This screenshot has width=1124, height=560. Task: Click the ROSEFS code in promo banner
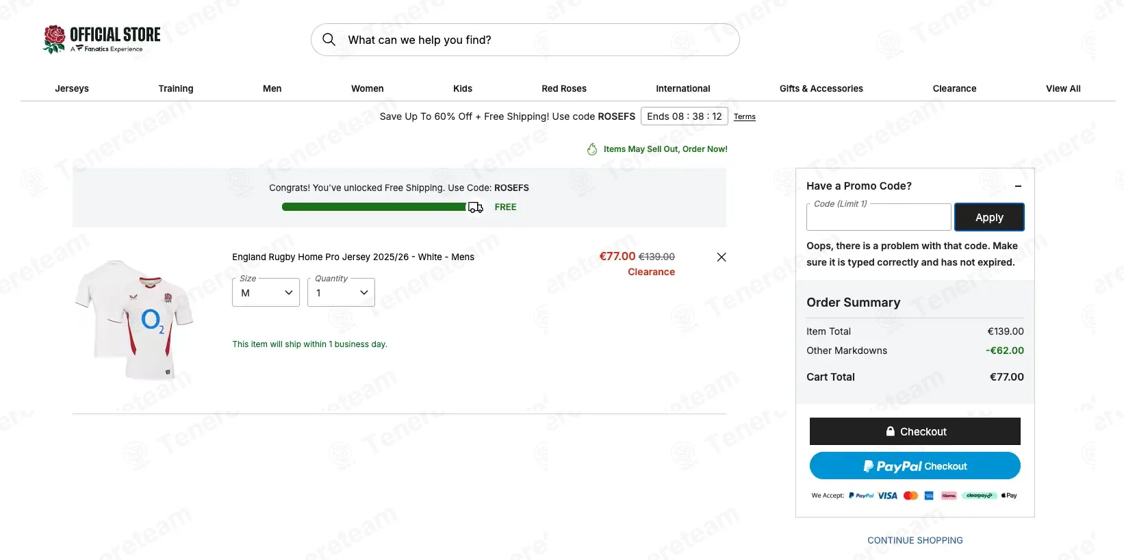click(617, 116)
